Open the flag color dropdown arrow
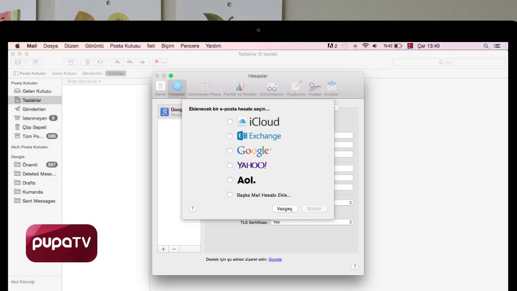Viewport: 517px width, 291px height. (x=164, y=62)
